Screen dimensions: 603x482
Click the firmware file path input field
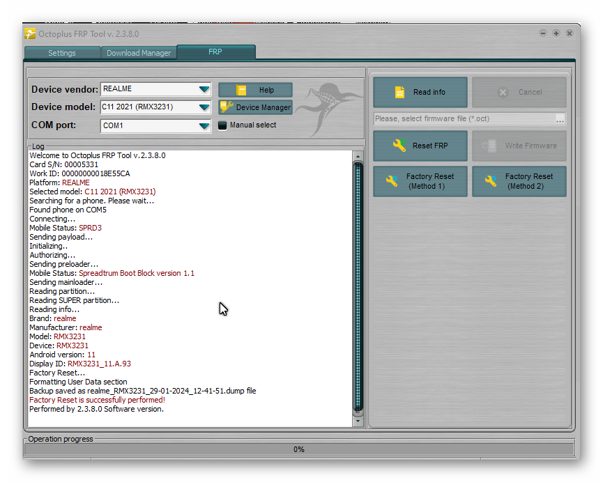tap(464, 119)
